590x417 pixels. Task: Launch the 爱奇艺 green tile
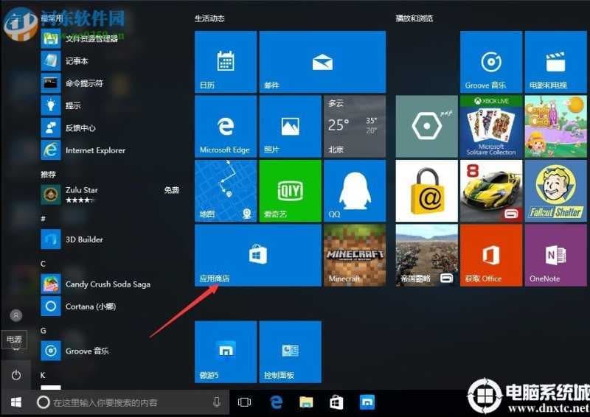click(x=290, y=191)
